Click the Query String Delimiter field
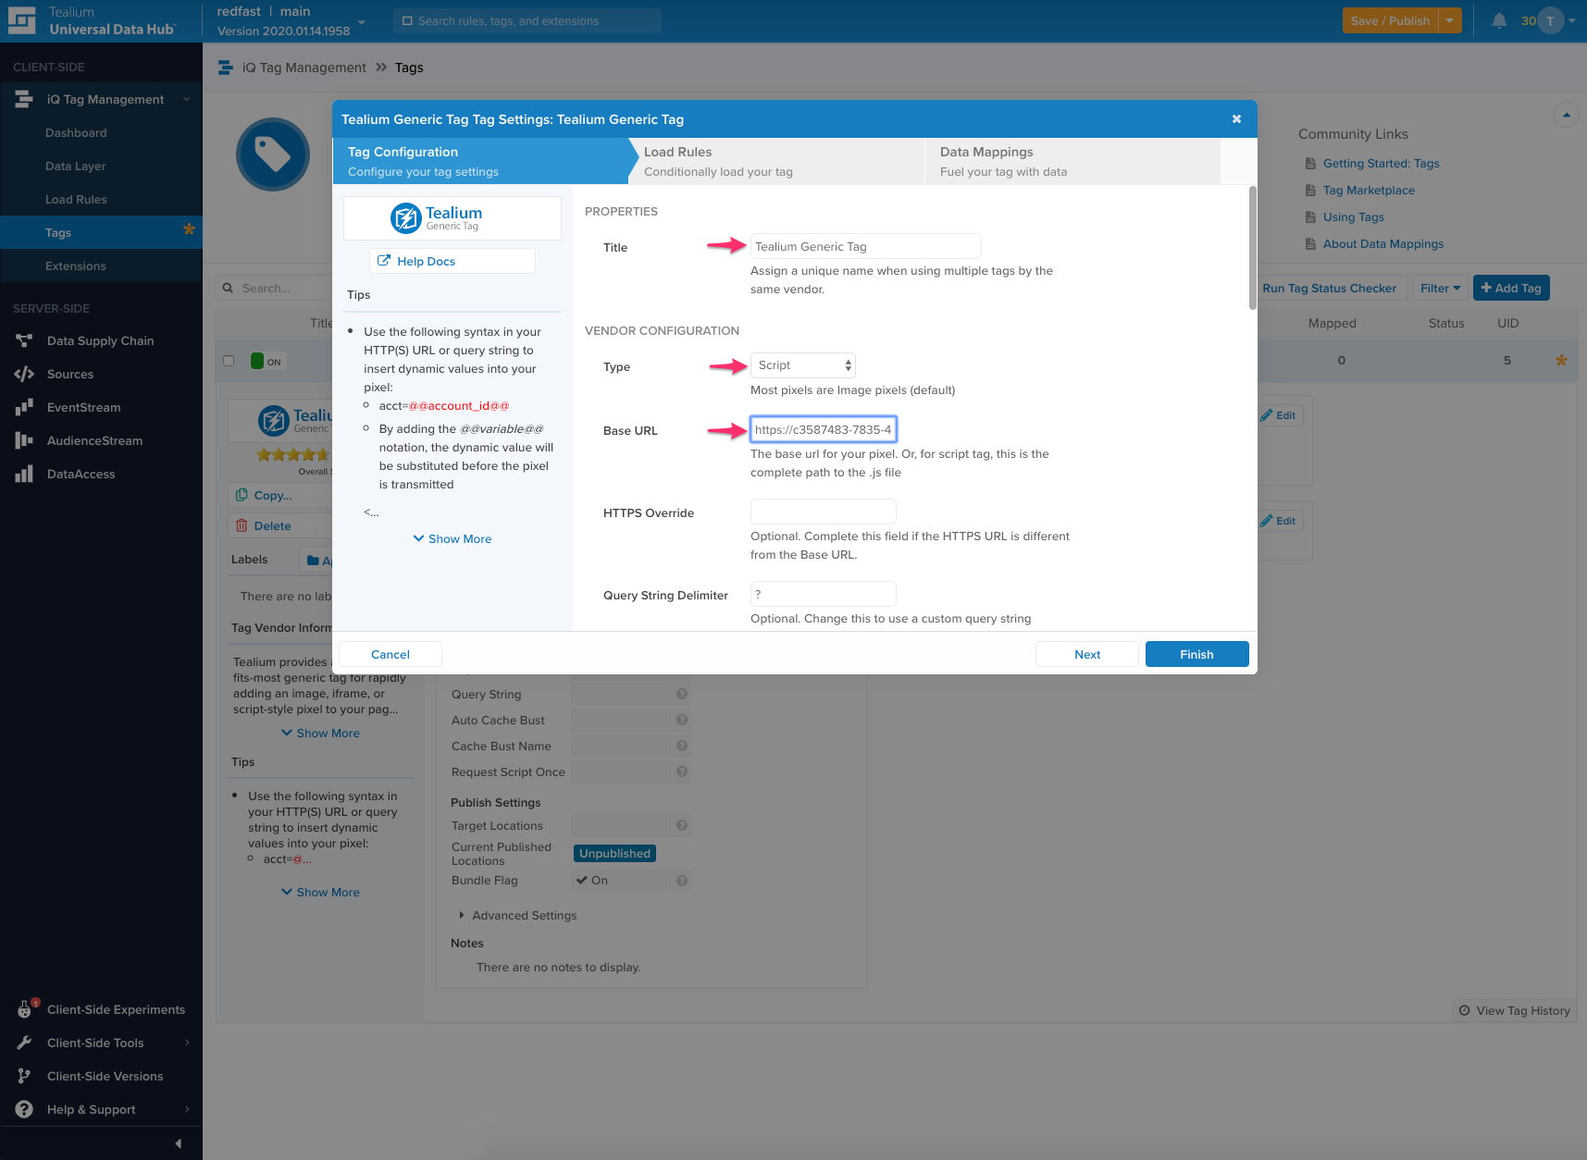This screenshot has width=1587, height=1160. click(824, 594)
